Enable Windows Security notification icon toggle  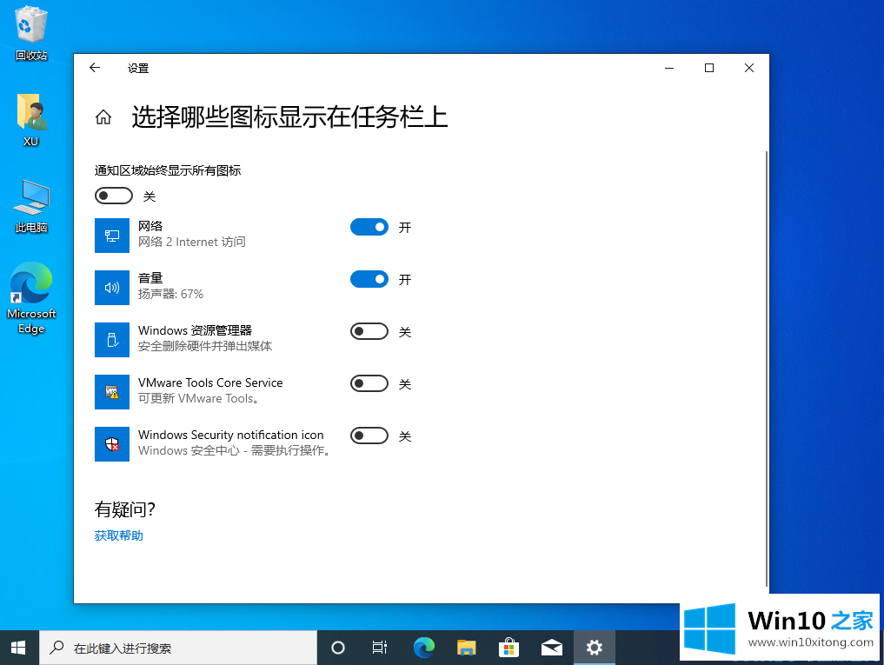[x=369, y=436]
